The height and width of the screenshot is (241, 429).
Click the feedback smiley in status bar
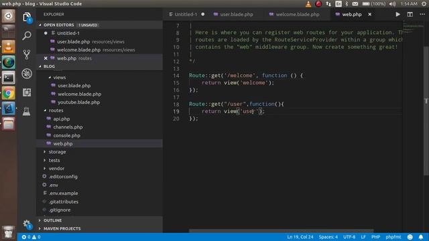pyautogui.click(x=410, y=237)
